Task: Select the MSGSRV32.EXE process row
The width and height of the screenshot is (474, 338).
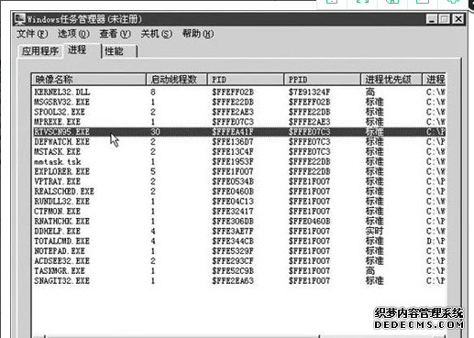Action: tap(239, 102)
